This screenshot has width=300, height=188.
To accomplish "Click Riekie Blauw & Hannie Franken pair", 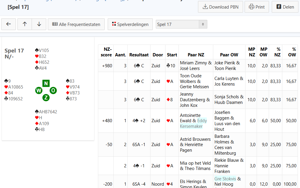I will tap(229, 166).
